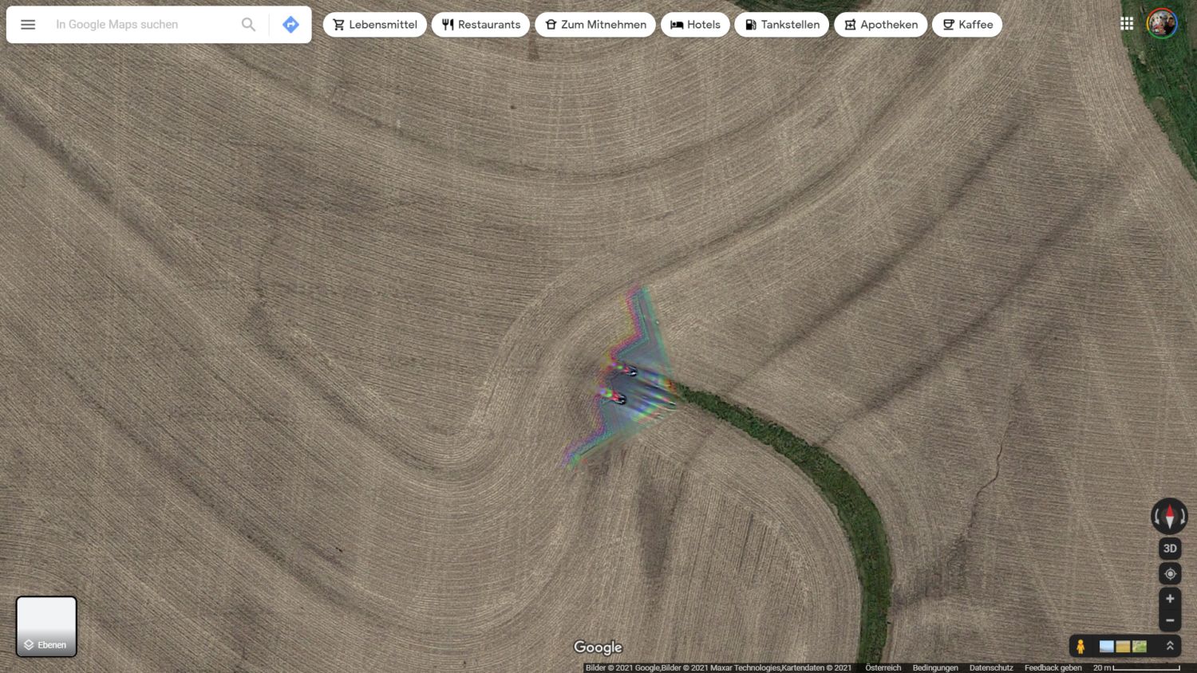Viewport: 1197px width, 673px height.
Task: Open the Feedback geben link
Action: pyautogui.click(x=1053, y=667)
